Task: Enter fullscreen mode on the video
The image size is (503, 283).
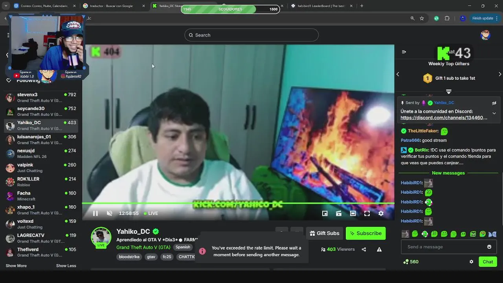Action: click(367, 213)
